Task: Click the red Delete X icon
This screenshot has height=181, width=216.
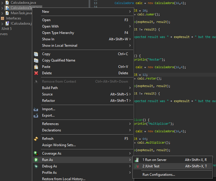Action: click(36, 73)
